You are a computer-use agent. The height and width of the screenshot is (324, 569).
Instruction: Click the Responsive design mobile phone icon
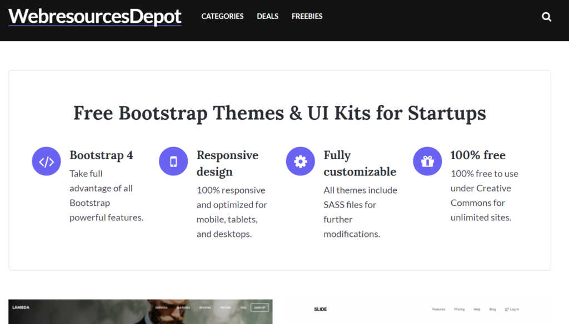[173, 161]
